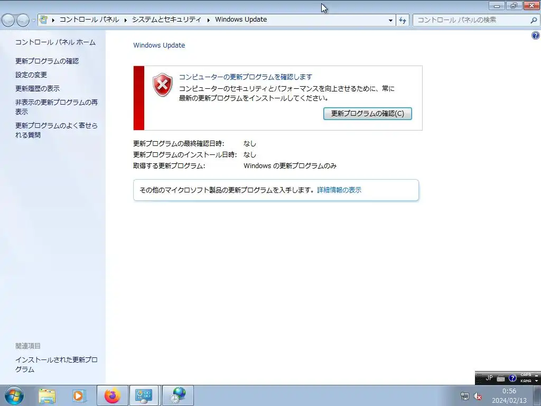Click the network status tray icon

pyautogui.click(x=465, y=396)
